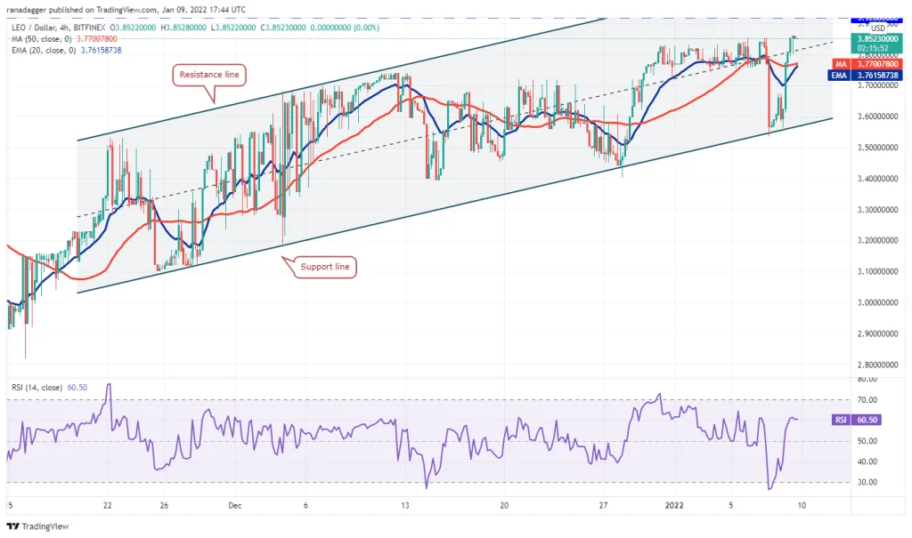The height and width of the screenshot is (538, 912).
Task: Click the RSI 14 close indicator legend
Action: (50, 388)
